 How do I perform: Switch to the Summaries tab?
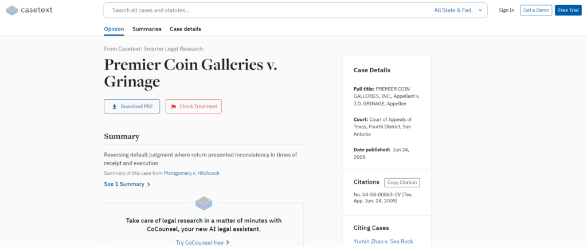[147, 29]
